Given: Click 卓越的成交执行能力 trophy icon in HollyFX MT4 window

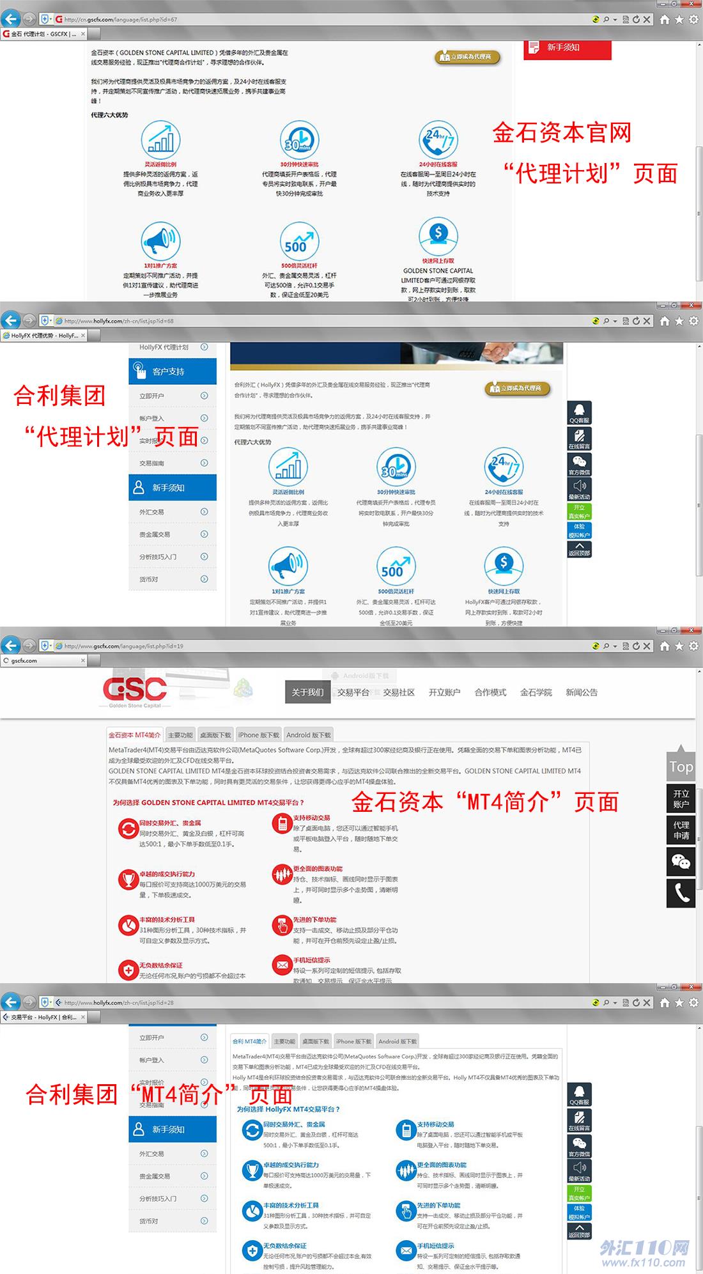Looking at the screenshot, I should coord(251,1170).
